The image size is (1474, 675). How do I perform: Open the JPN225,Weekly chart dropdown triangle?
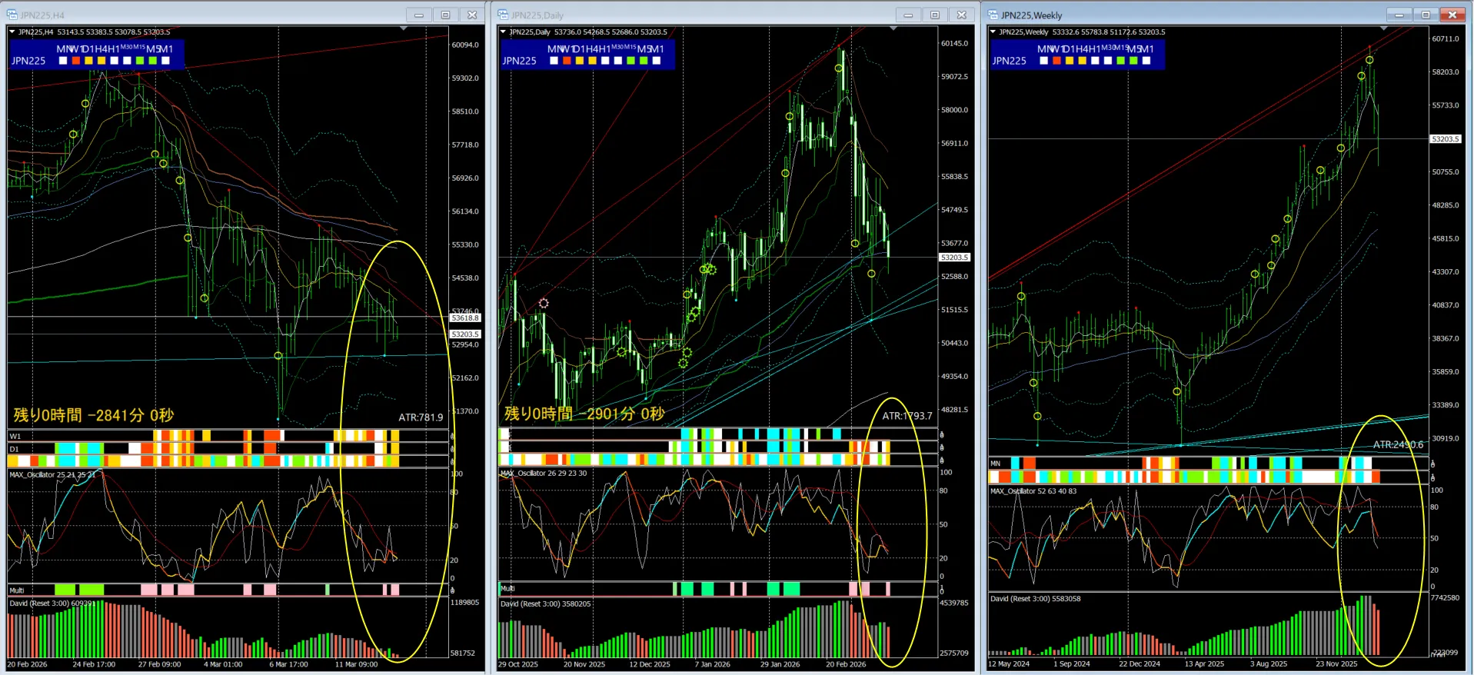(x=993, y=32)
